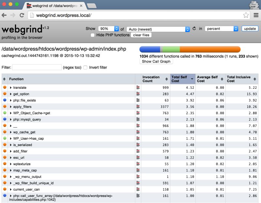
Task: Click the bookmark star in address bar
Action: [x=246, y=15]
